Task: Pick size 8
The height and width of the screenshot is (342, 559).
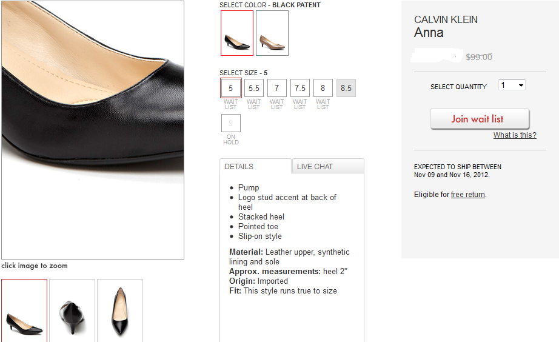Action: pos(323,88)
